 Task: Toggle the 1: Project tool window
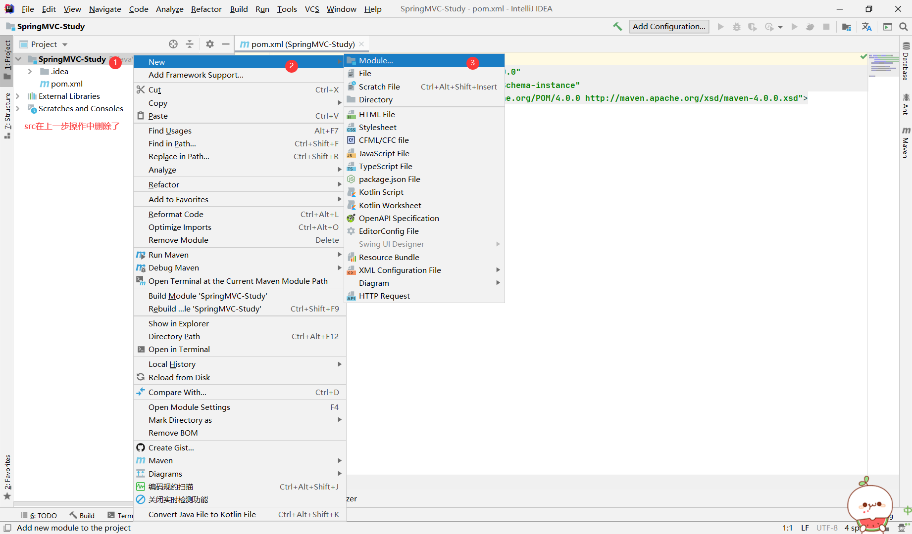(7, 59)
